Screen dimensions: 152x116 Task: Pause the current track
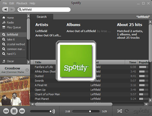pos(14,111)
